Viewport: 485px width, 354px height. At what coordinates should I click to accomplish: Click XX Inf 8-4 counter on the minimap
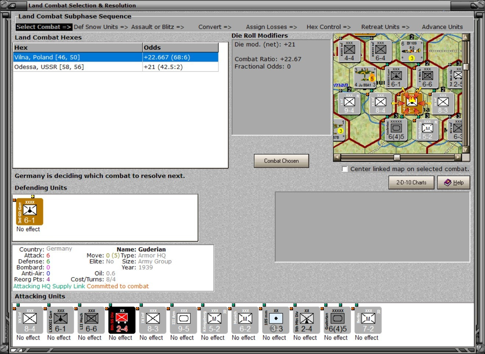pos(380,103)
